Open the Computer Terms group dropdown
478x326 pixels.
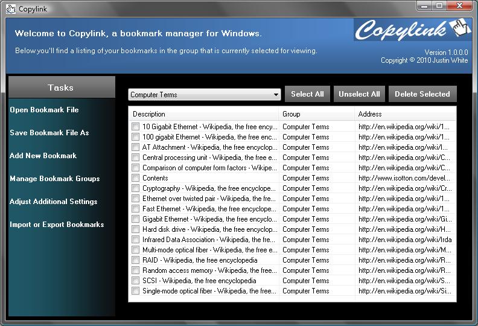[204, 95]
